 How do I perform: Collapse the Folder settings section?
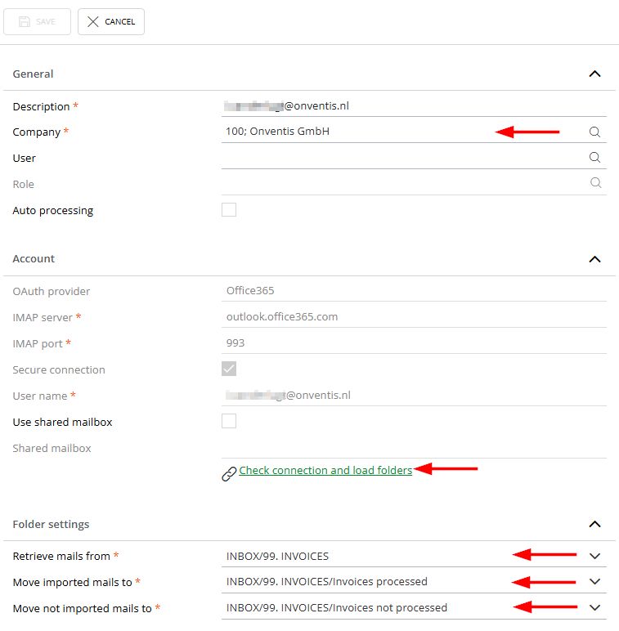[x=594, y=524]
